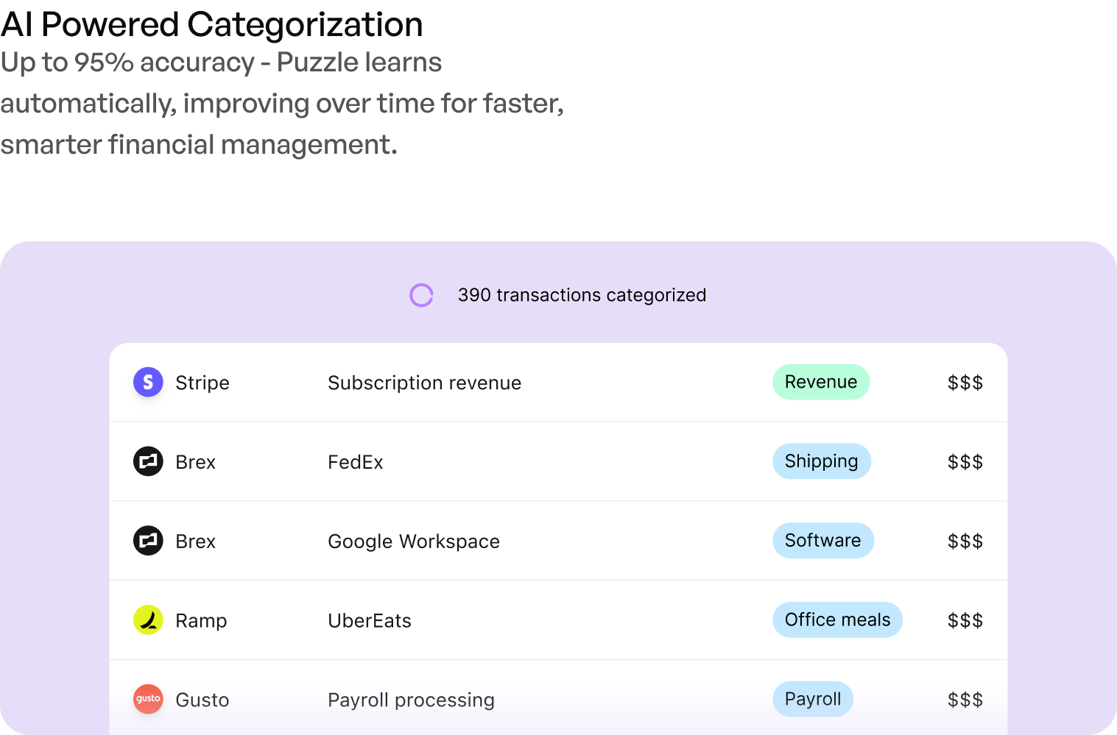Select the Office meals category tag
Screen dimensions: 1117x735
point(837,619)
